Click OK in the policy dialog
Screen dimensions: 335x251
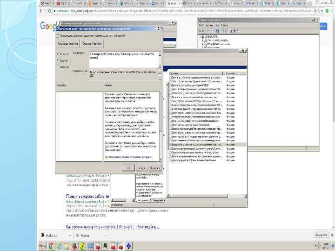[x=128, y=168]
